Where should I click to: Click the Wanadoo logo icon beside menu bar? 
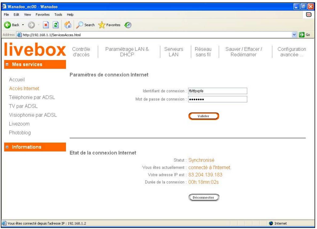point(309,15)
